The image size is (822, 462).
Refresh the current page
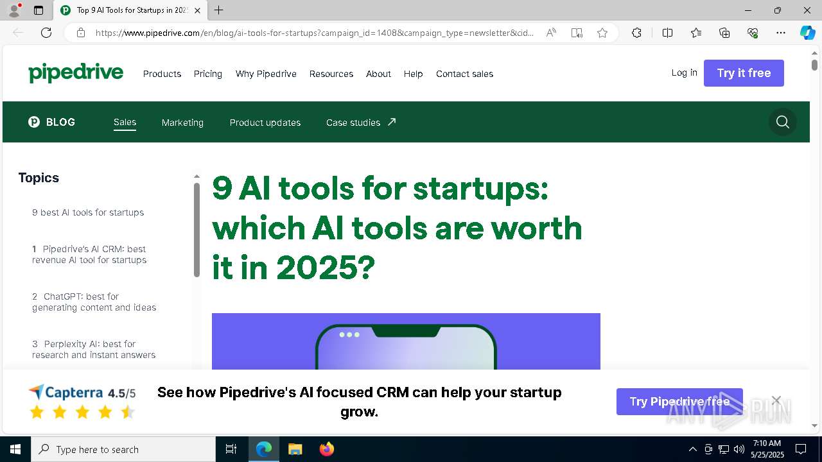(46, 33)
